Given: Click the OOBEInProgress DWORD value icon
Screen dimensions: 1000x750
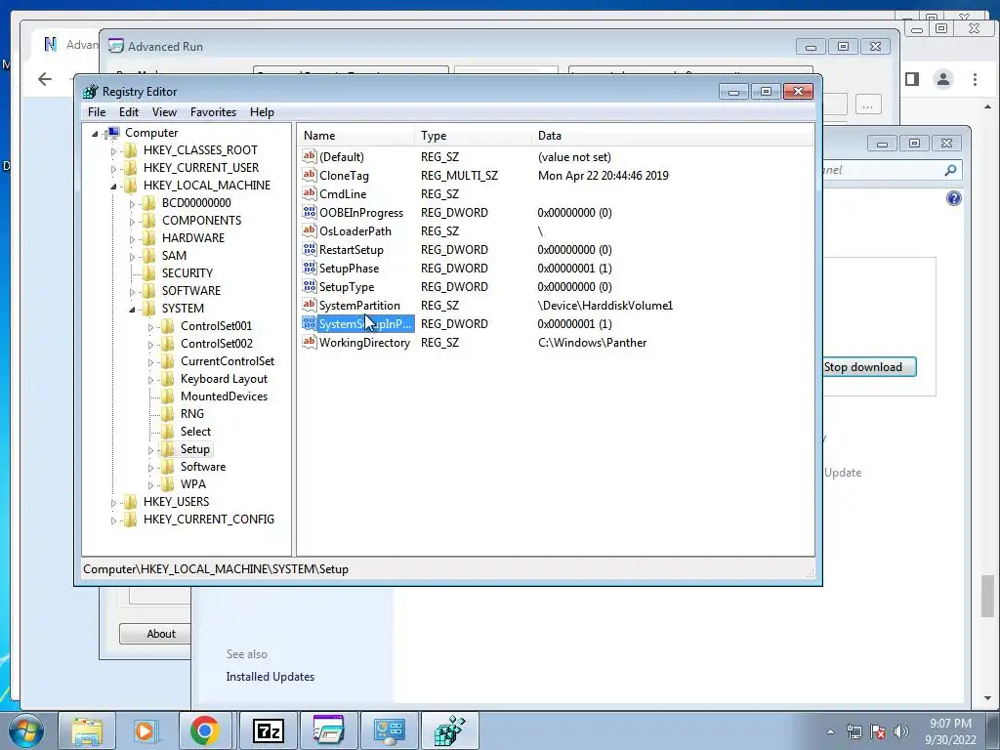Looking at the screenshot, I should 310,212.
